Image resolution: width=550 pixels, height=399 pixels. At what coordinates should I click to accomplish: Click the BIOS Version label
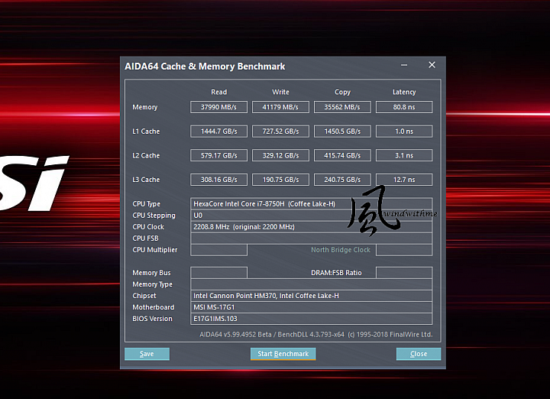(152, 319)
